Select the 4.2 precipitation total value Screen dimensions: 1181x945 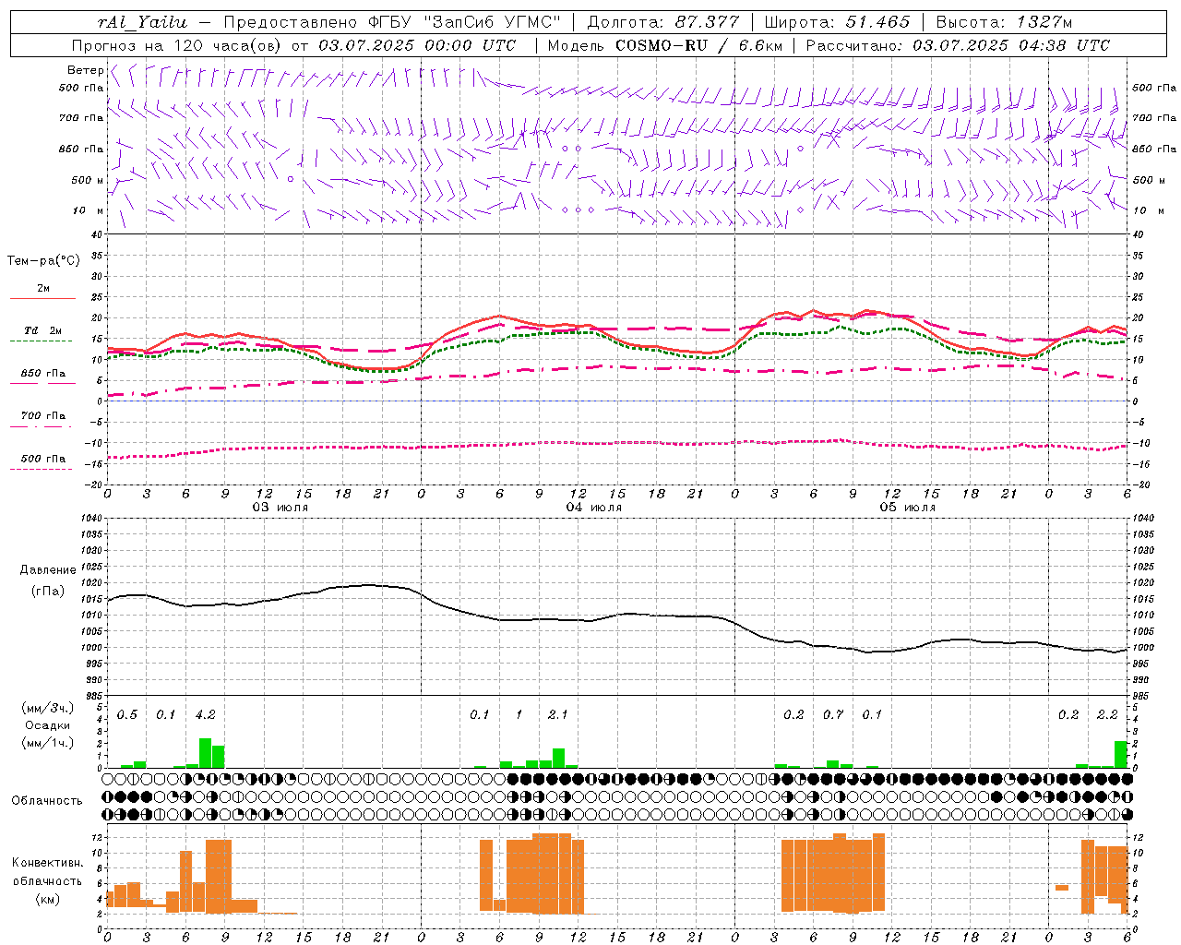205,714
